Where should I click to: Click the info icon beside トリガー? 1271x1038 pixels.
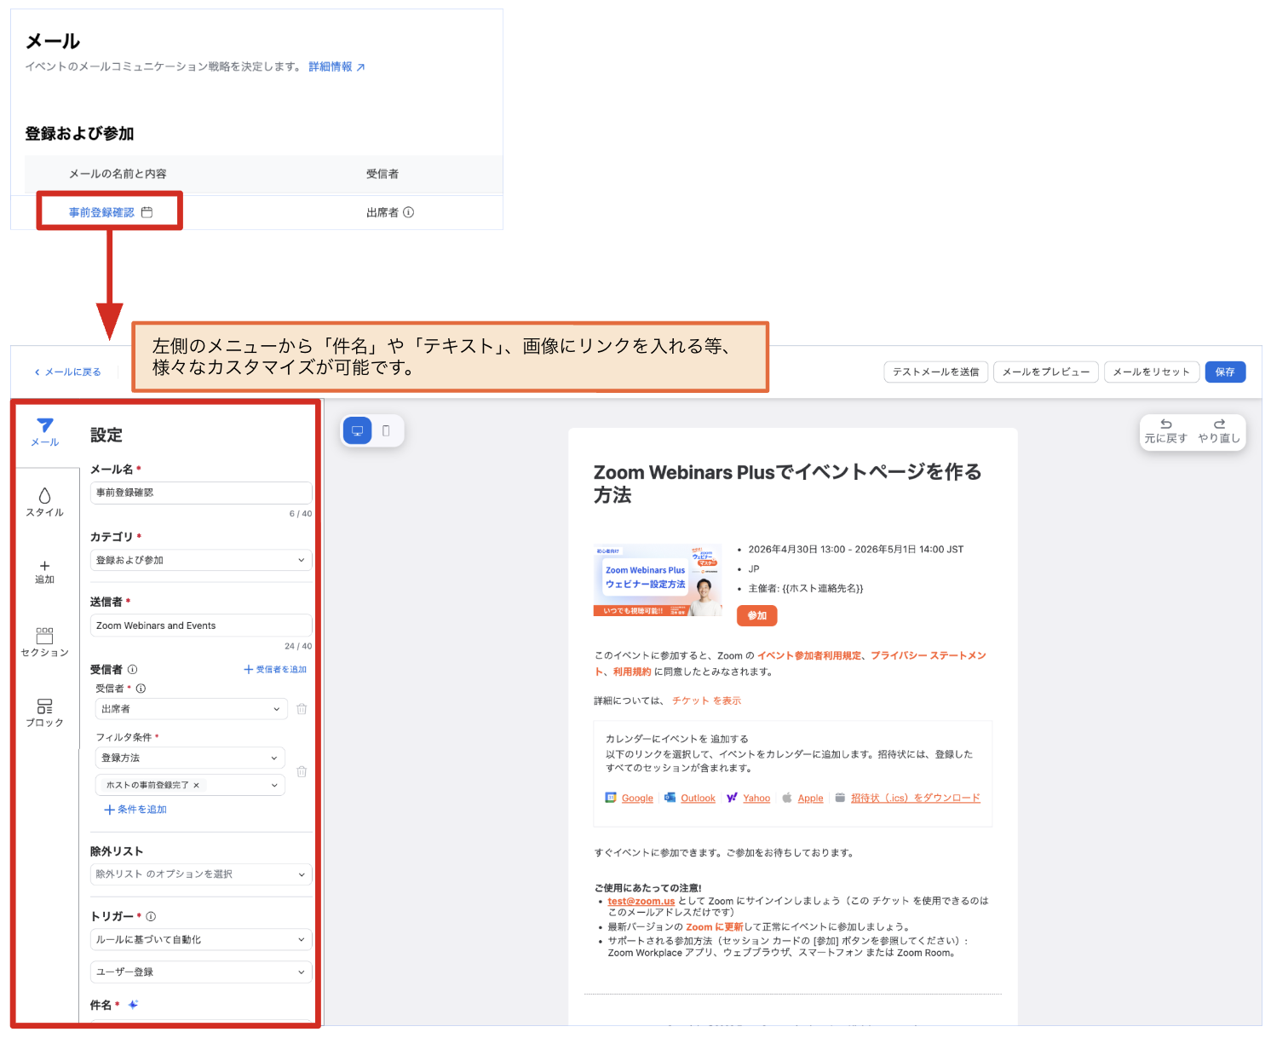pyautogui.click(x=151, y=917)
